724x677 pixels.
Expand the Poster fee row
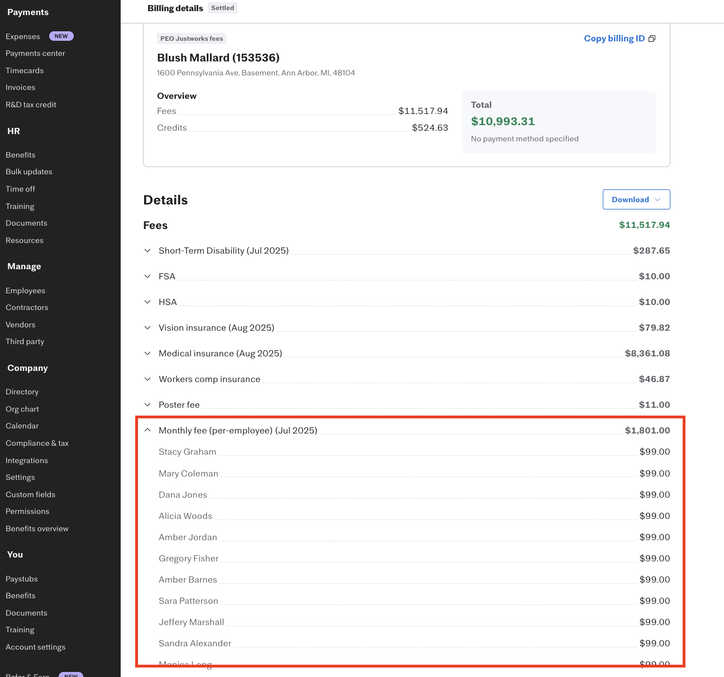[x=147, y=405]
